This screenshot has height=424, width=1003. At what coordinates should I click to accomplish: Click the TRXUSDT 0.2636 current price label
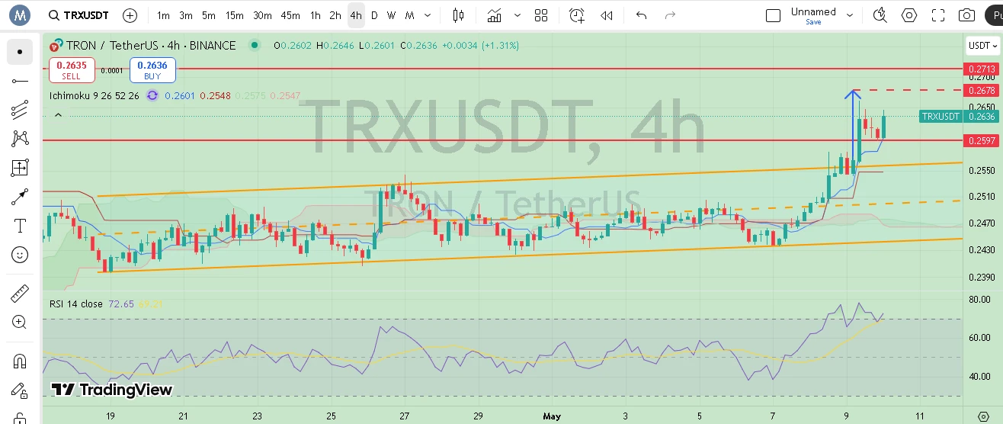[x=959, y=117]
